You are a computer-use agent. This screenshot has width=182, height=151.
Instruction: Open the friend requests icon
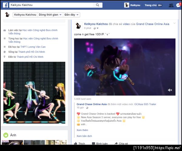tap(171, 5)
